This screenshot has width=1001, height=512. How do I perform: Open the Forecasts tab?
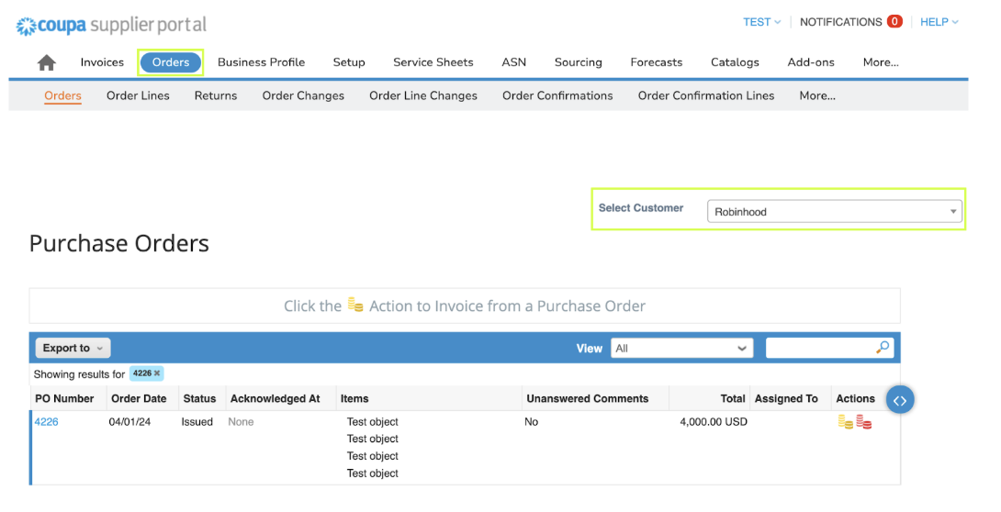tap(657, 62)
